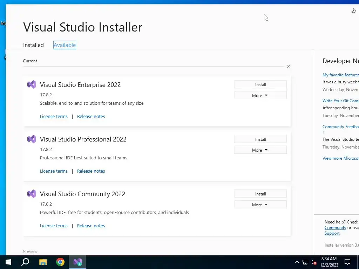The image size is (359, 269).
Task: Expand More dropdown for Professional 2022
Action: [260, 150]
